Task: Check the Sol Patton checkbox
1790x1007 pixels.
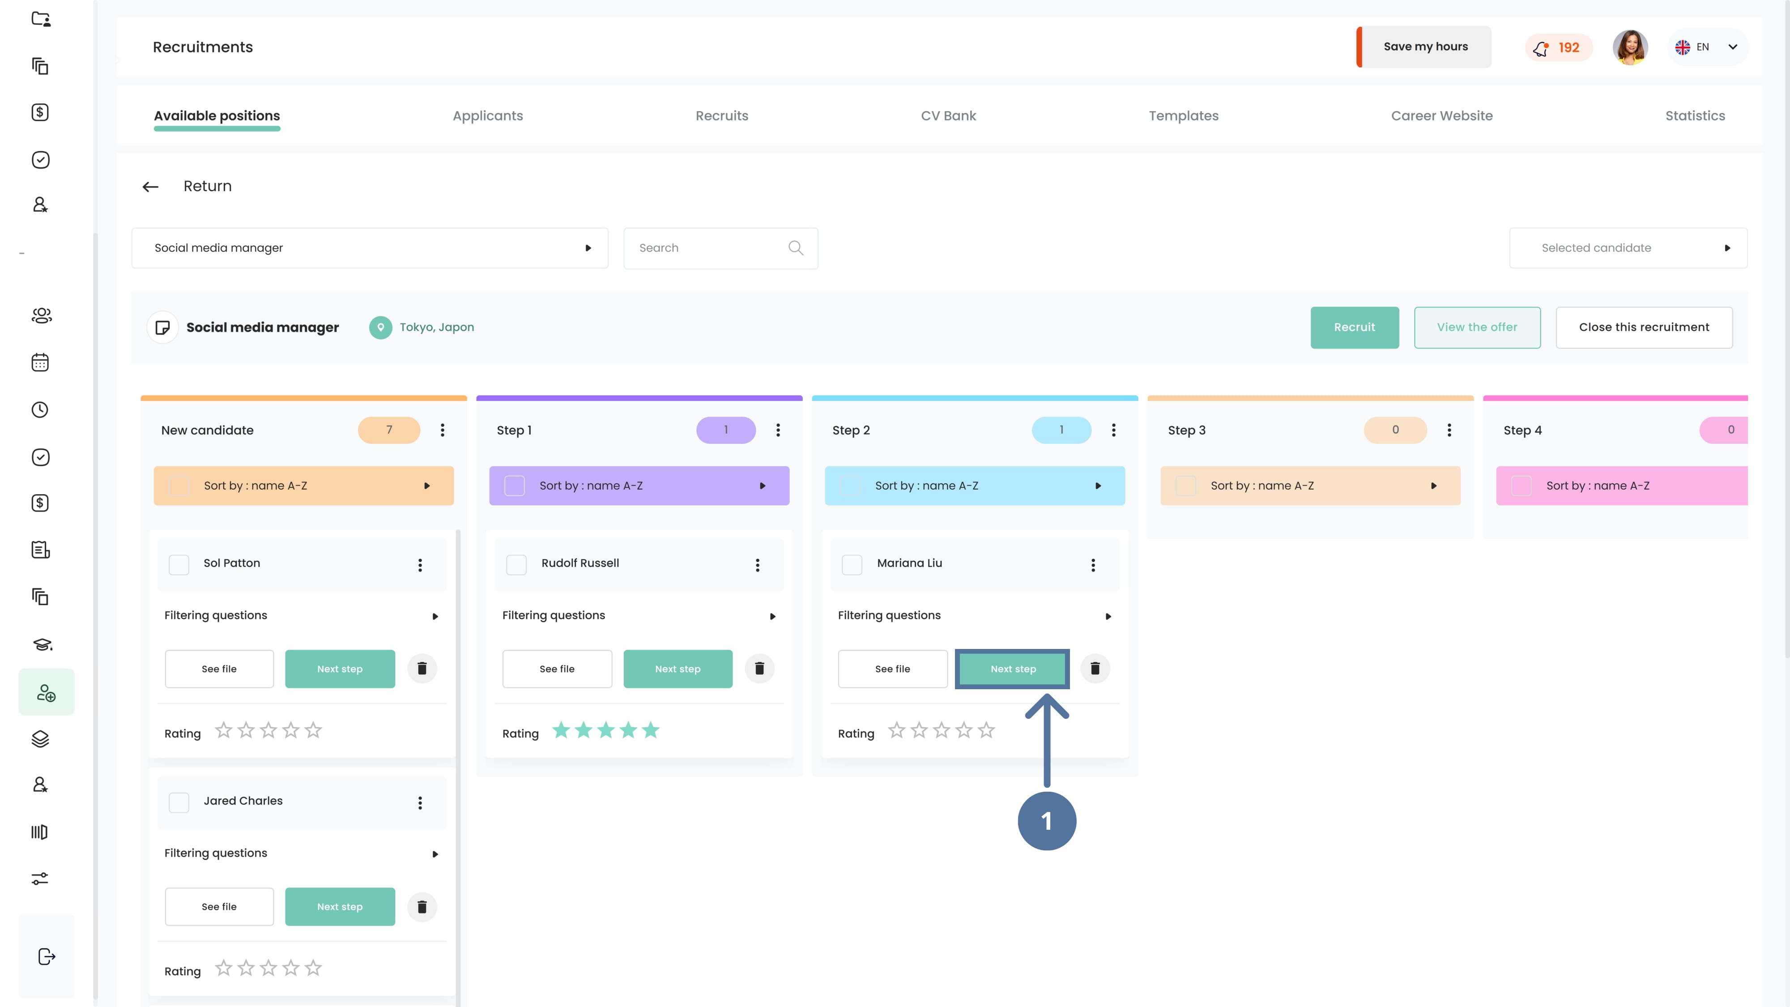Action: click(179, 564)
